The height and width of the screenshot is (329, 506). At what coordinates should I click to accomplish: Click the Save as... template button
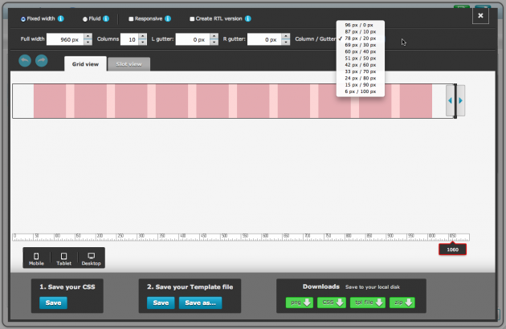coord(199,303)
